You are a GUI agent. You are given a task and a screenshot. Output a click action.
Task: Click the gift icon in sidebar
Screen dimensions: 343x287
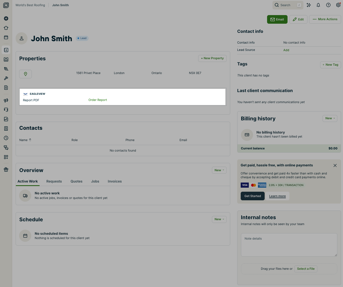(x=6, y=170)
